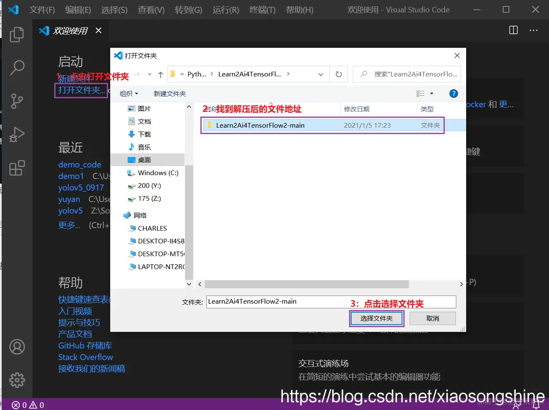The width and height of the screenshot is (549, 410).
Task: Open the View (查看) menu
Action: (x=151, y=9)
